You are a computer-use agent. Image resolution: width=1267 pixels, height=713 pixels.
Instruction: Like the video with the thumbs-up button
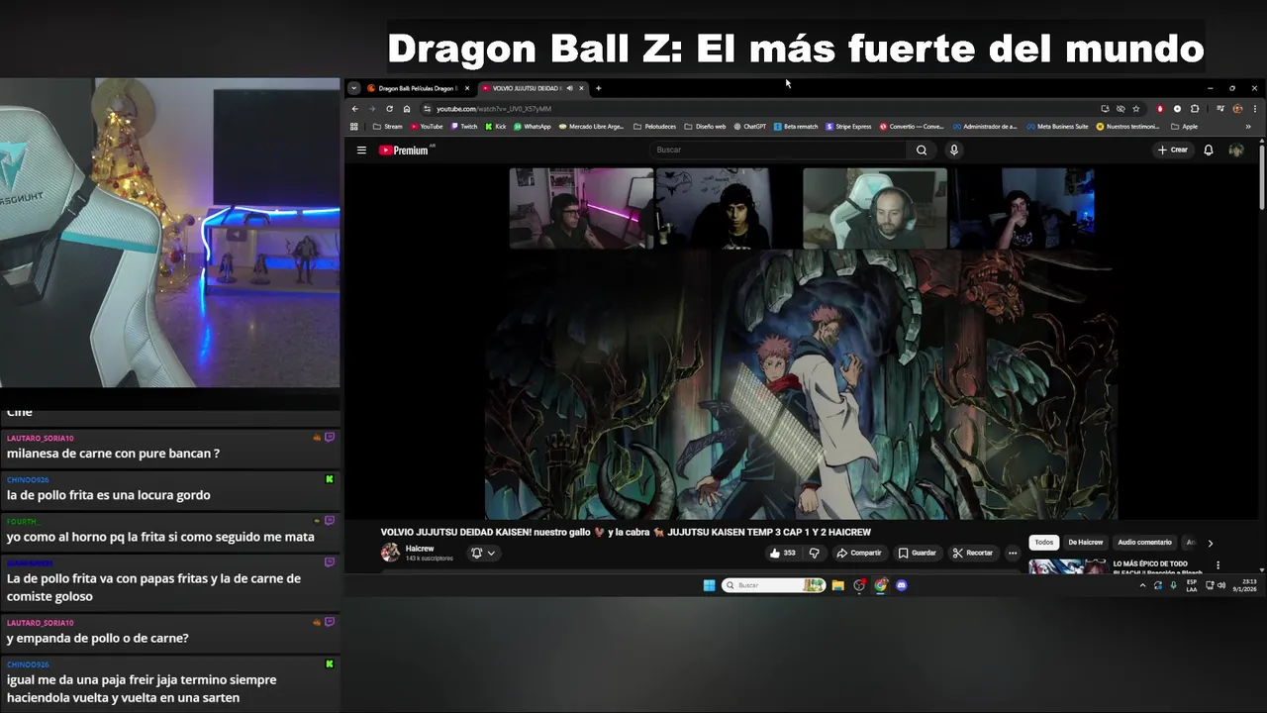782,553
